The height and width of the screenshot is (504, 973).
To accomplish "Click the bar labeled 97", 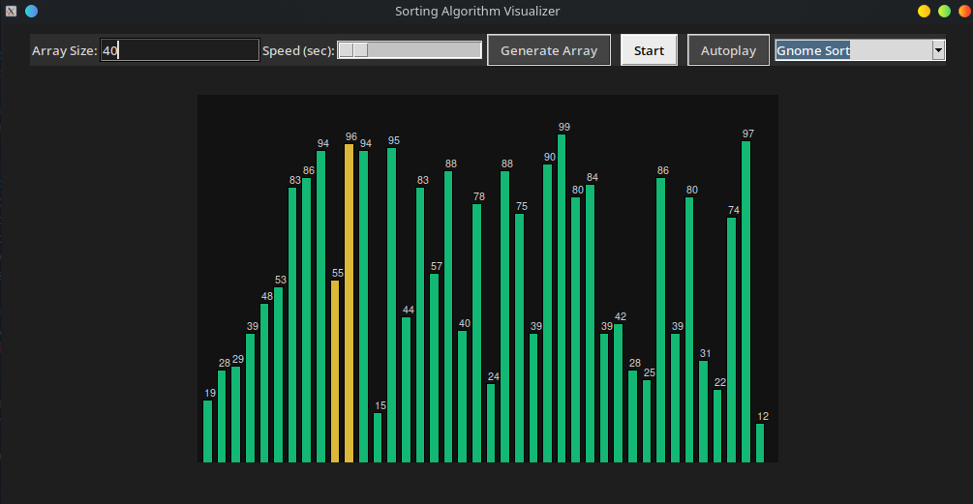I will pos(745,302).
